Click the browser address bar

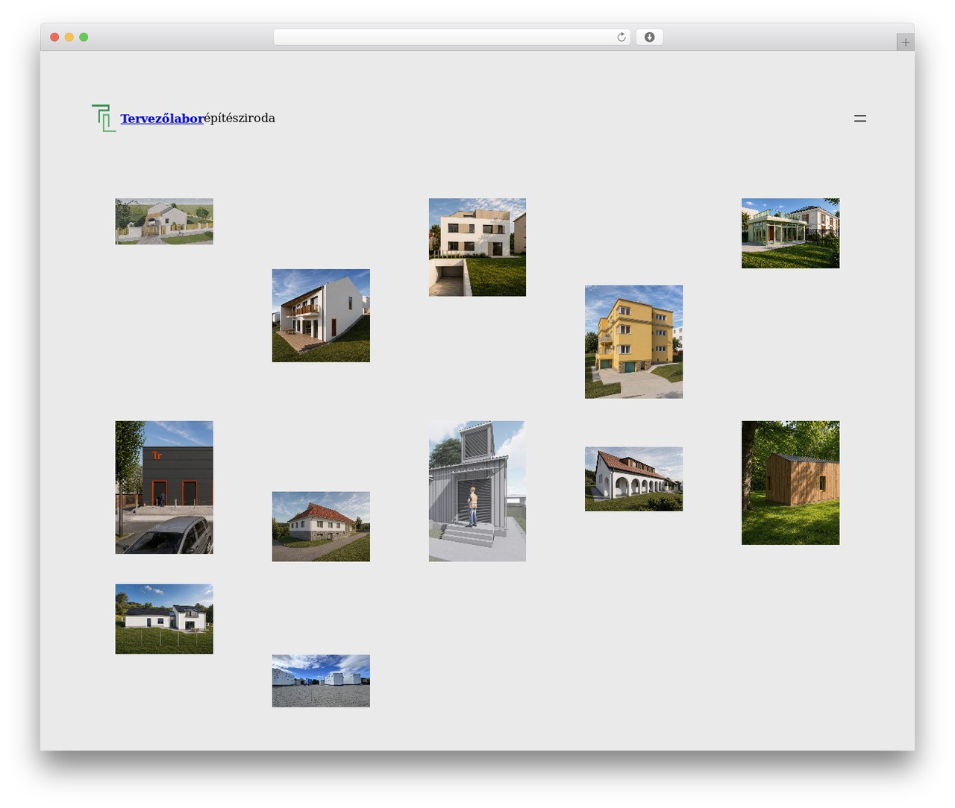[x=451, y=37]
